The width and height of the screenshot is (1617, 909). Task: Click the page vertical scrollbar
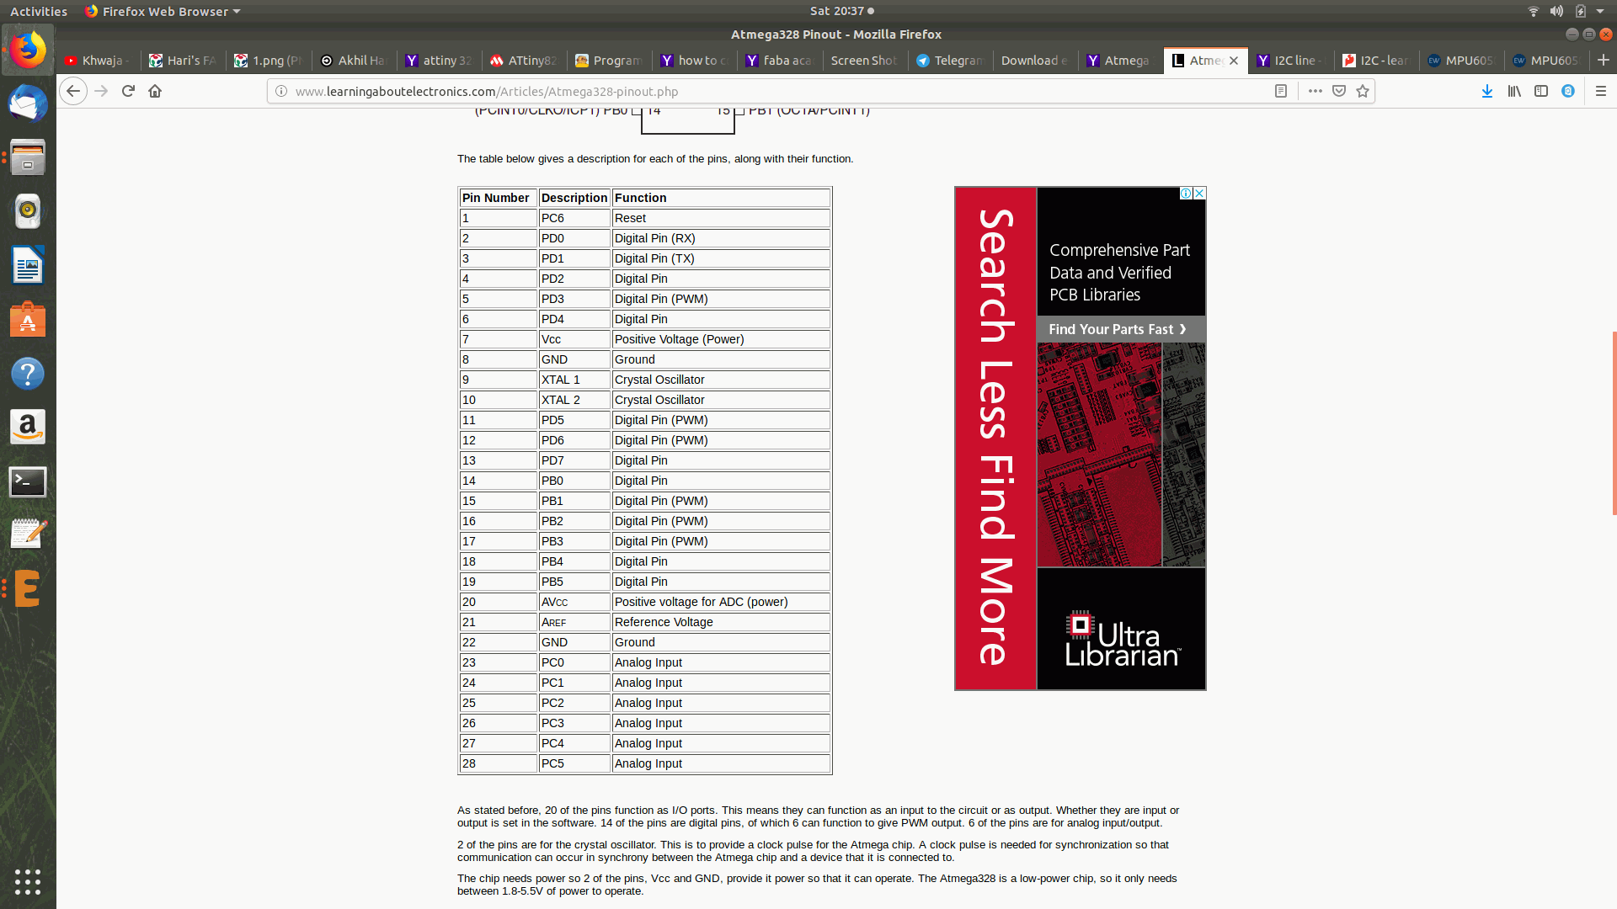pos(1614,421)
